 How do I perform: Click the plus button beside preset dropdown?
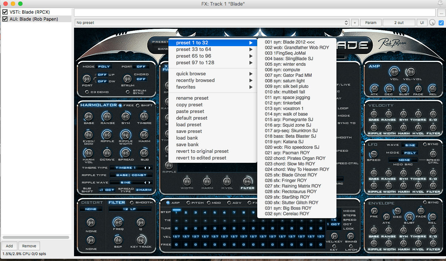355,23
